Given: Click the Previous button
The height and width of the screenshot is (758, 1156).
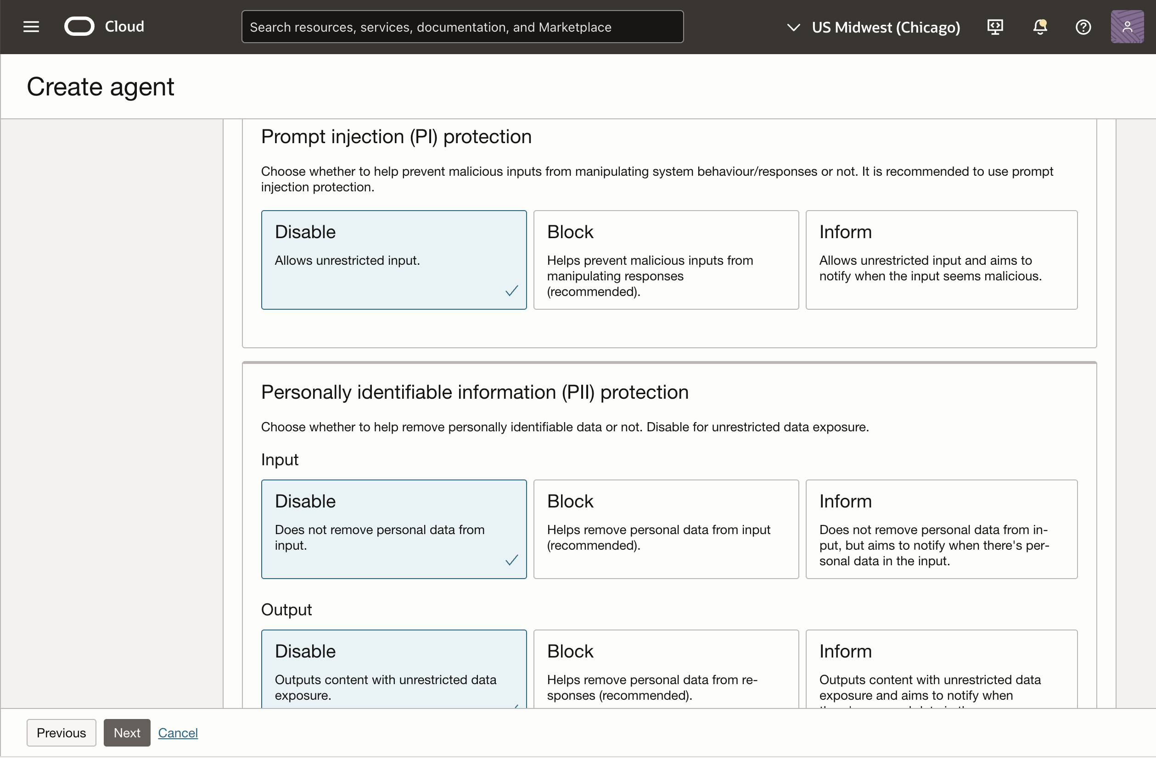Looking at the screenshot, I should [x=61, y=732].
